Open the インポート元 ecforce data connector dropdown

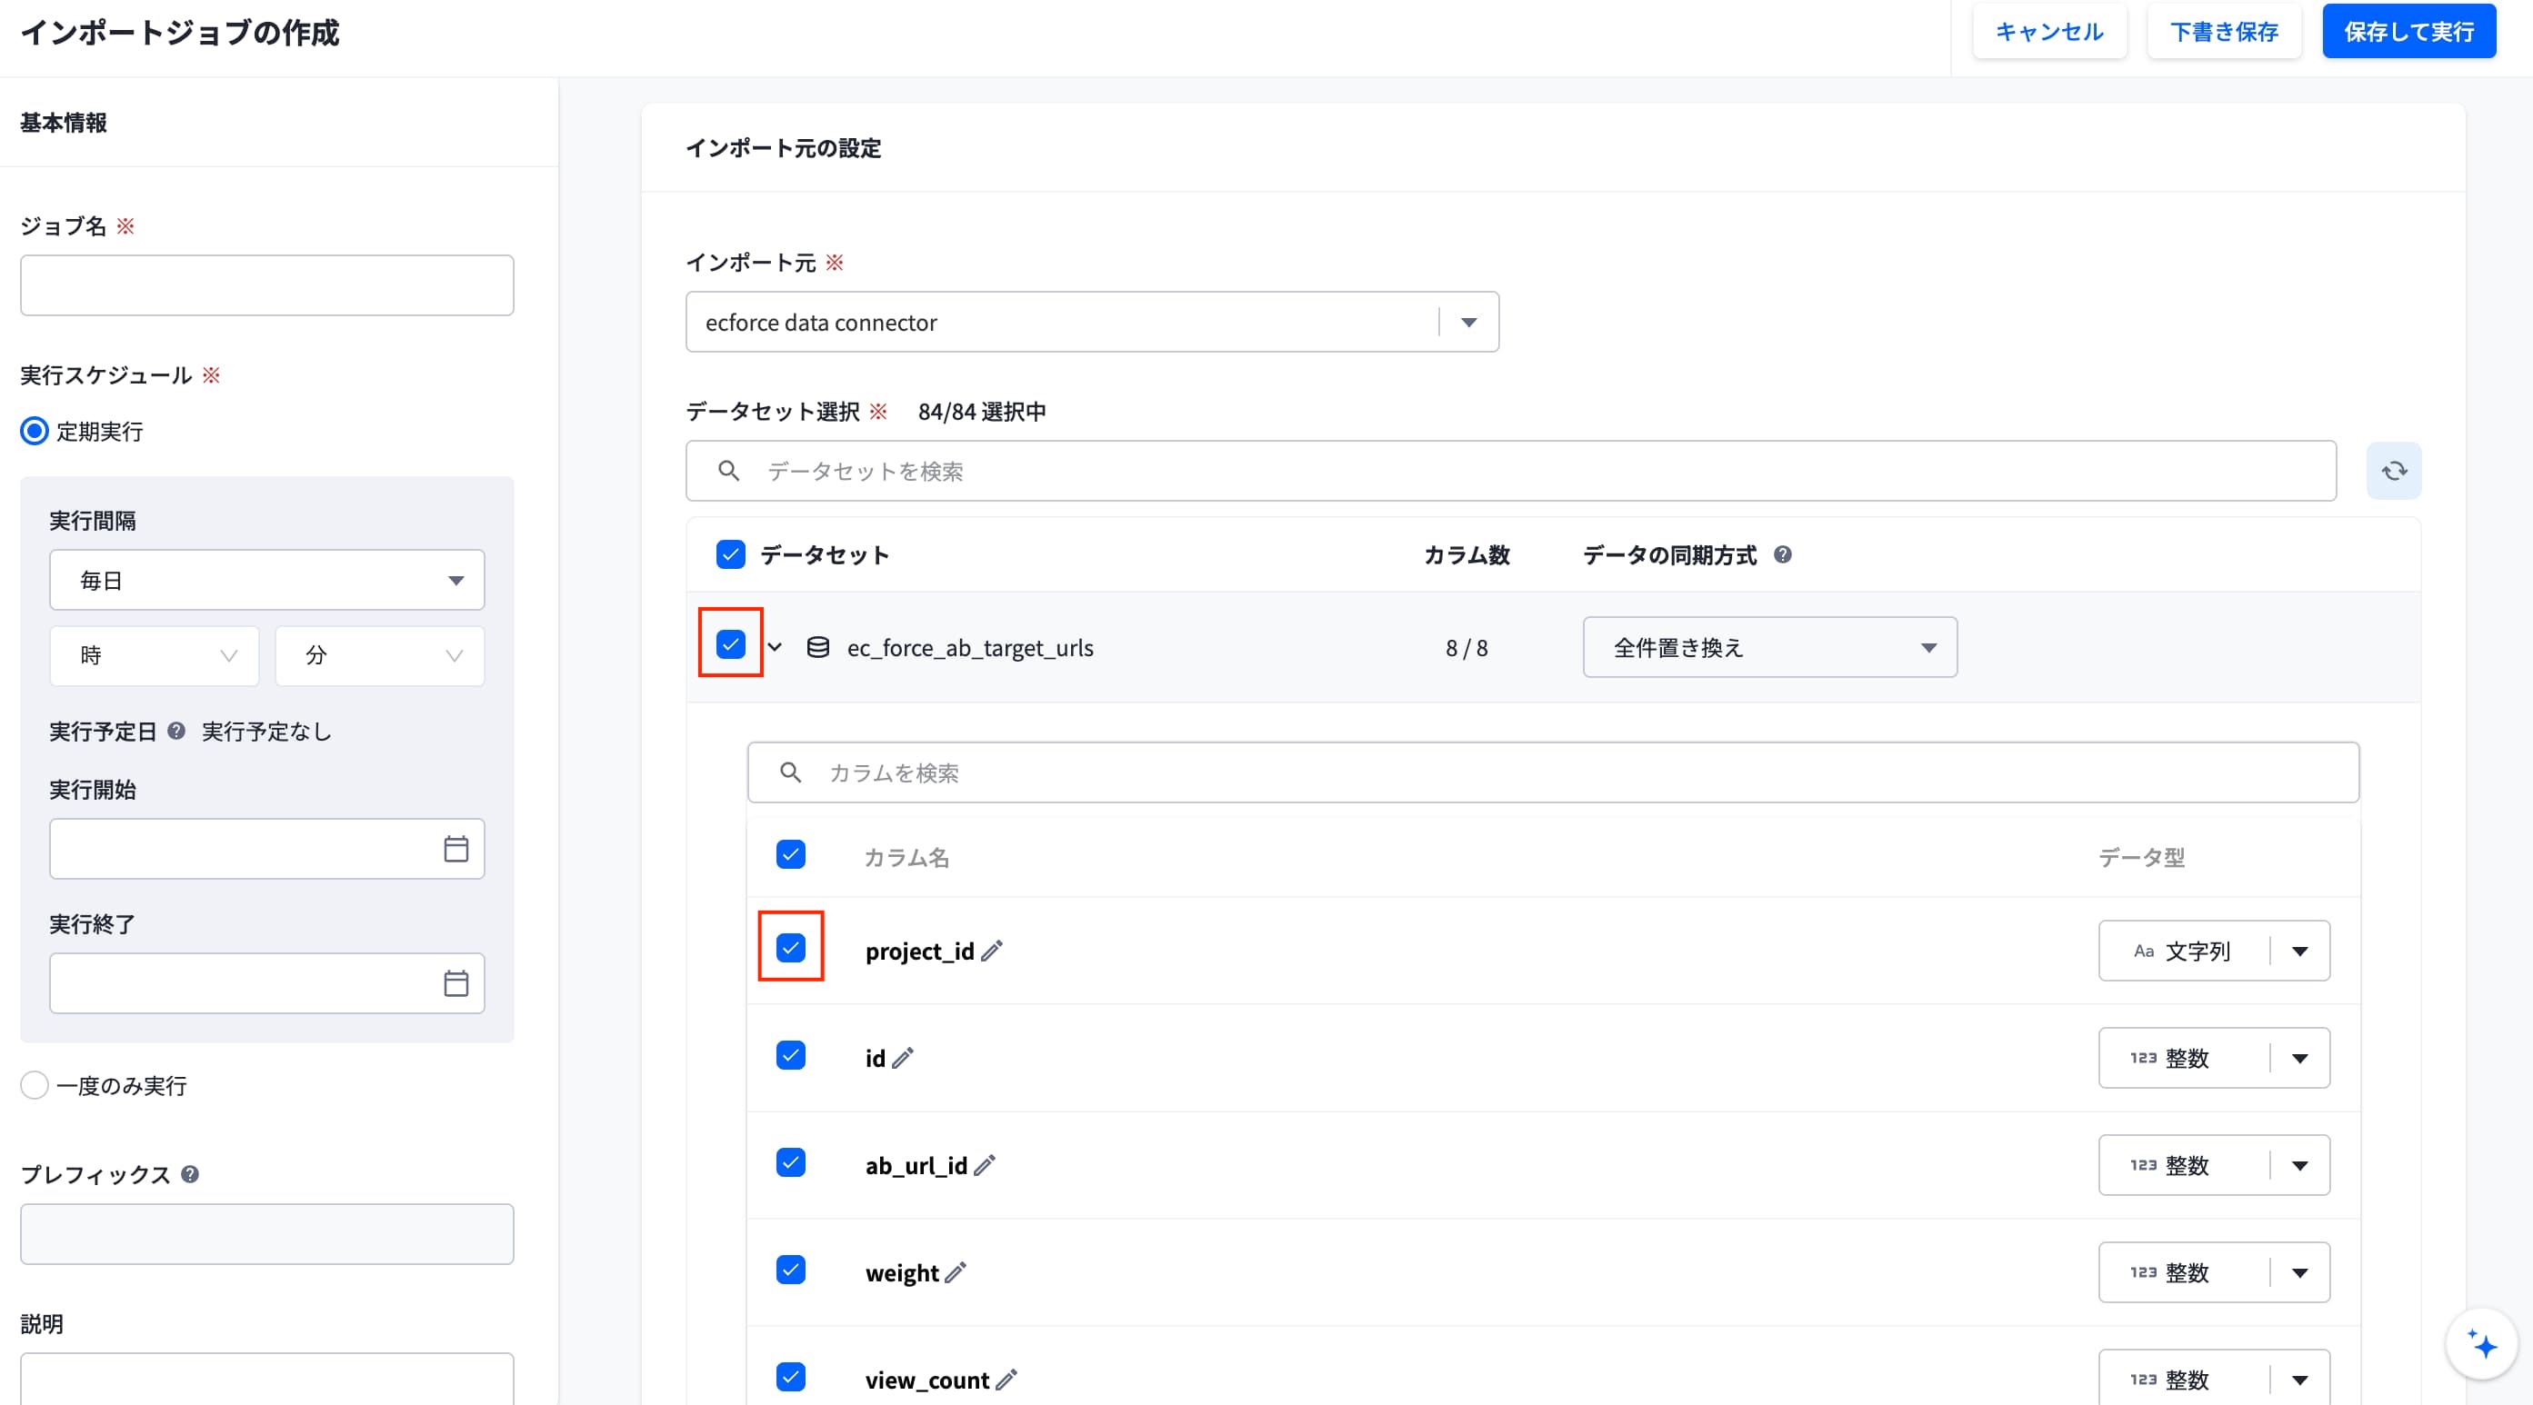[x=1091, y=322]
